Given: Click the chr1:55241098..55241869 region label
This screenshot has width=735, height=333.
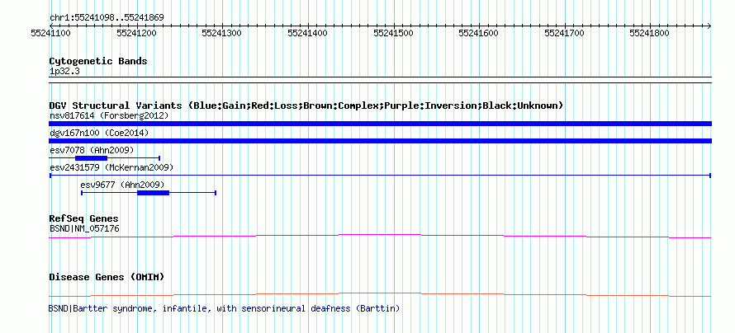Looking at the screenshot, I should [x=107, y=18].
